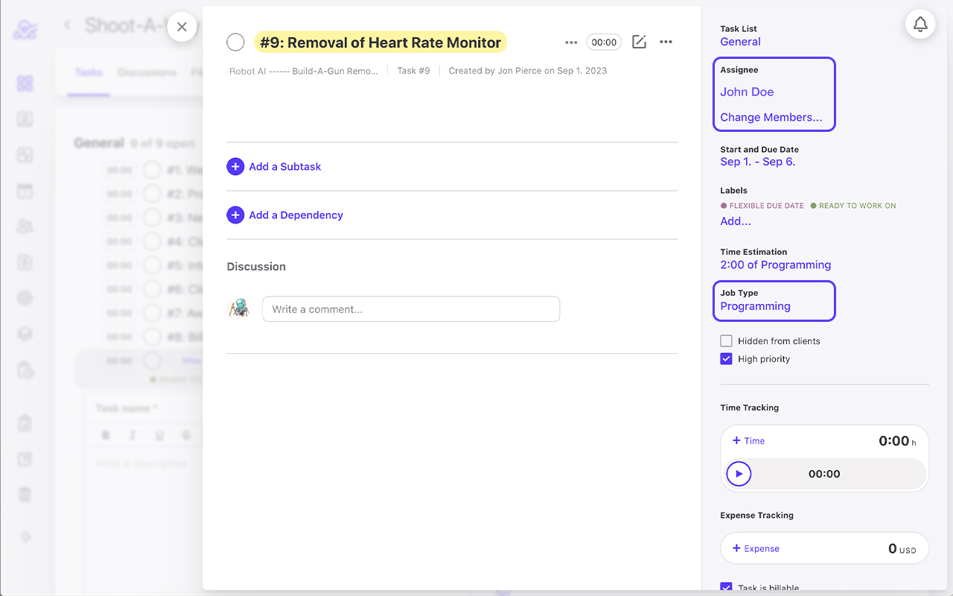Viewport: 953px width, 596px height.
Task: Uncheck the High priority checkbox
Action: click(726, 358)
